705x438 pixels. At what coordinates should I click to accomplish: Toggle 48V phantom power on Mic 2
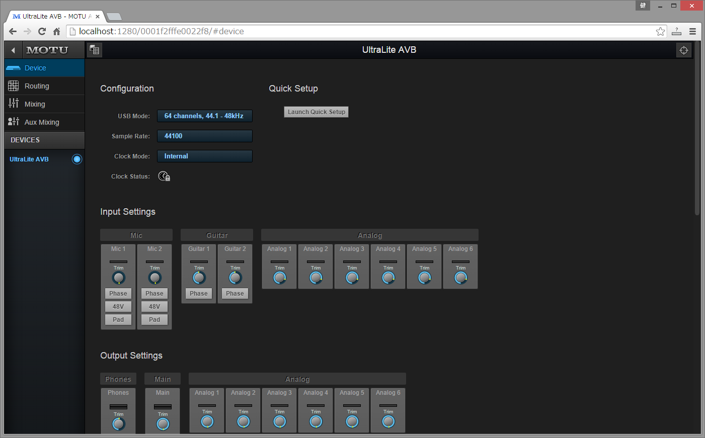[154, 307]
